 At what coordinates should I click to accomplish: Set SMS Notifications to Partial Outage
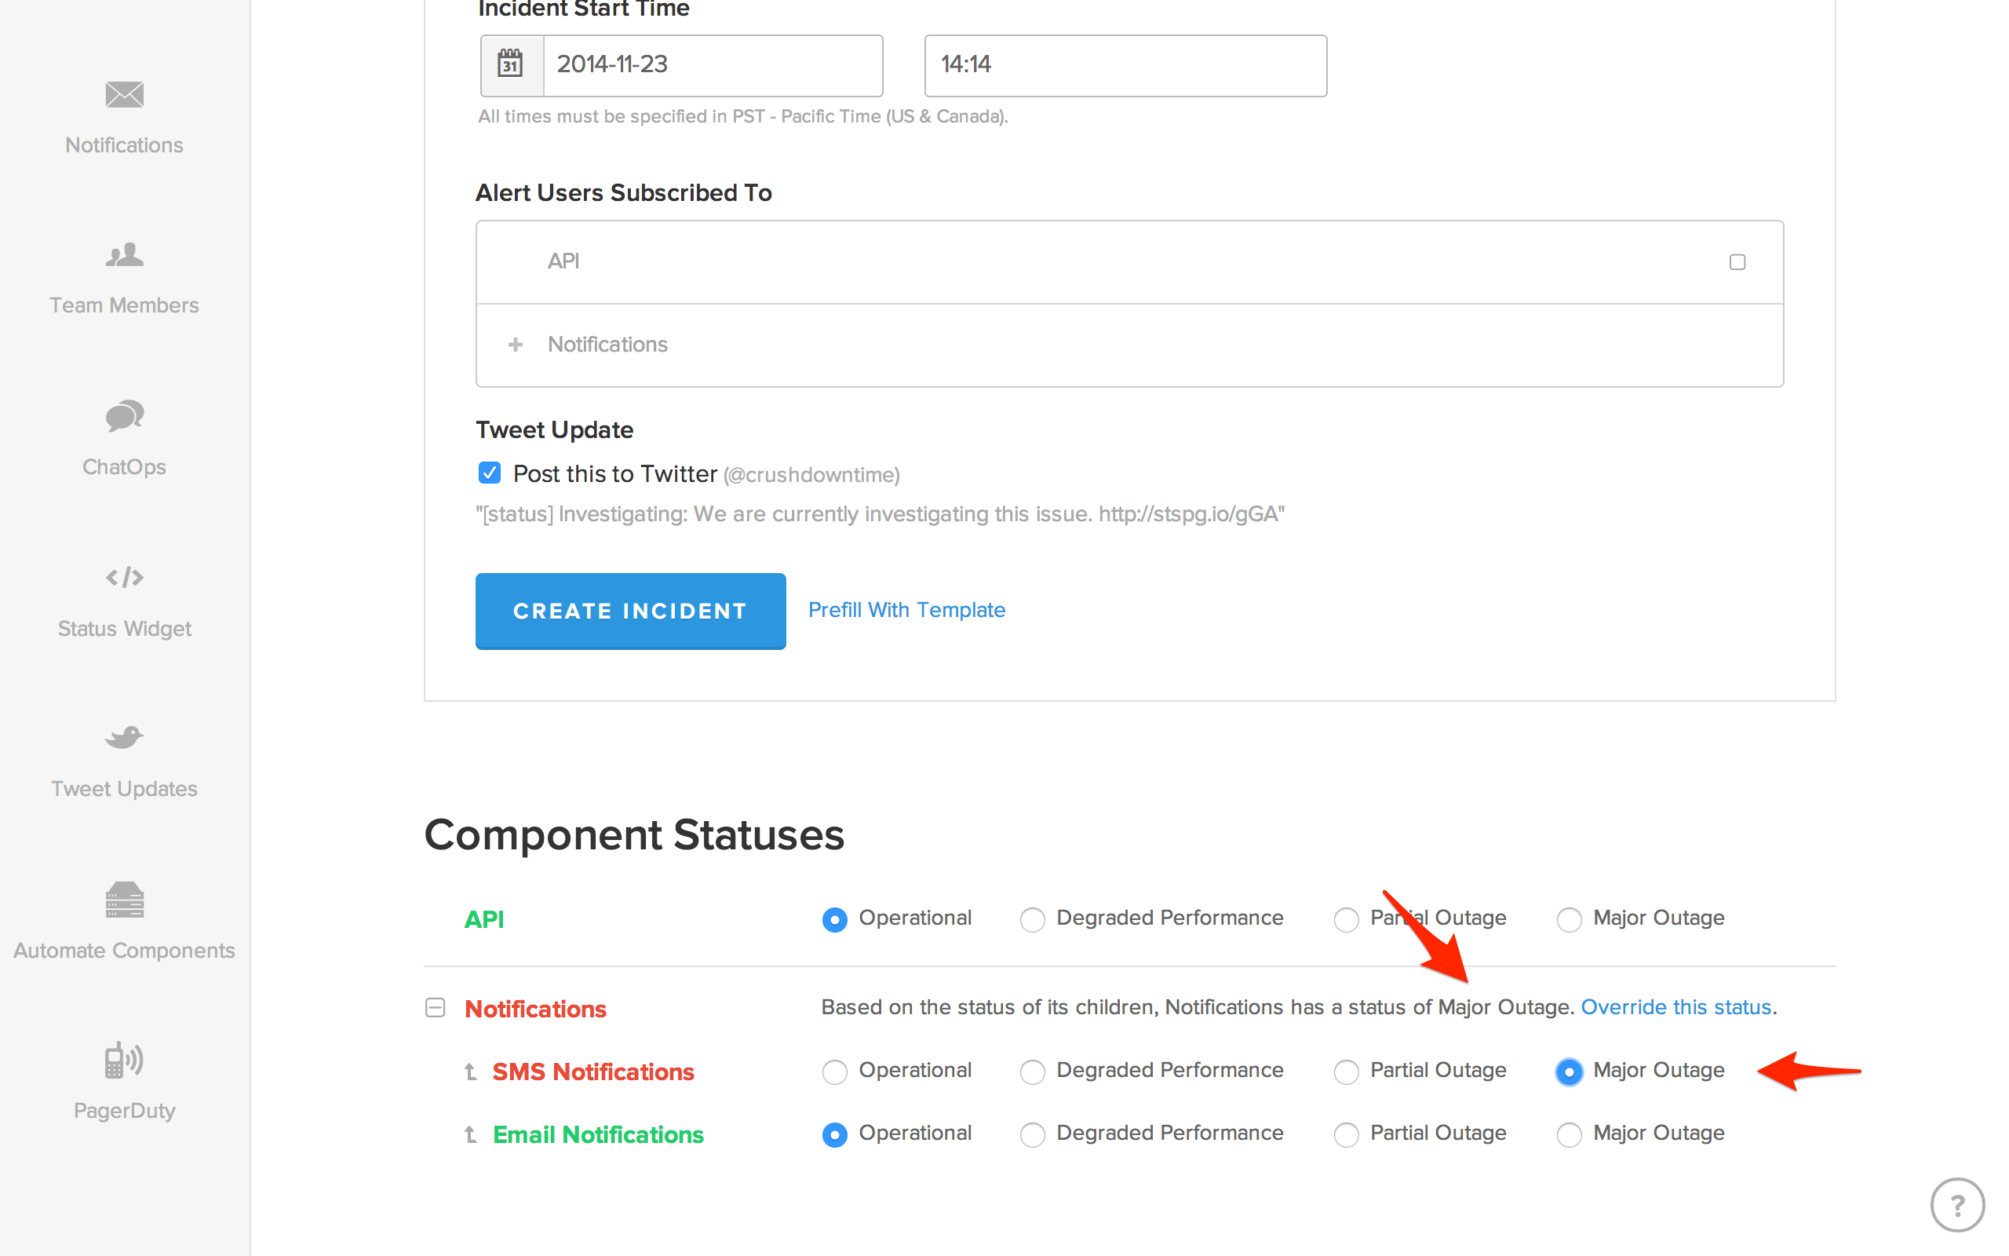[x=1346, y=1072]
